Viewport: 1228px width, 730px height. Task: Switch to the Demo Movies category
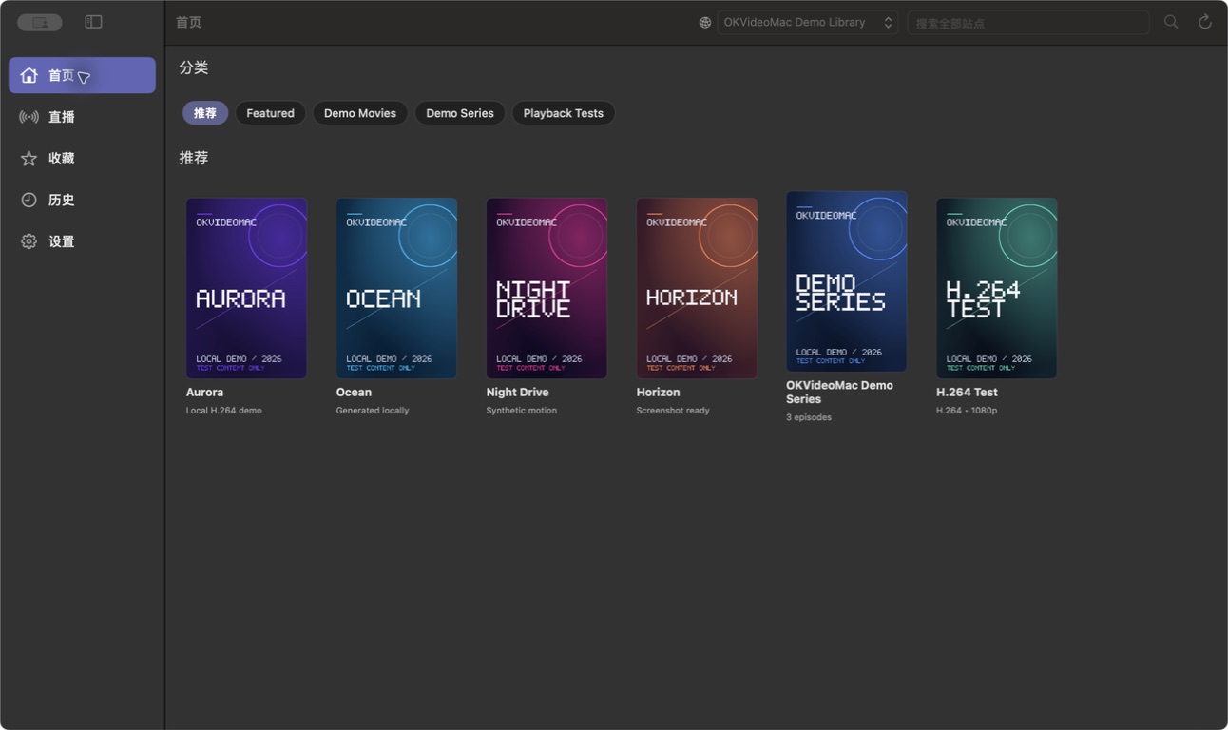point(360,113)
